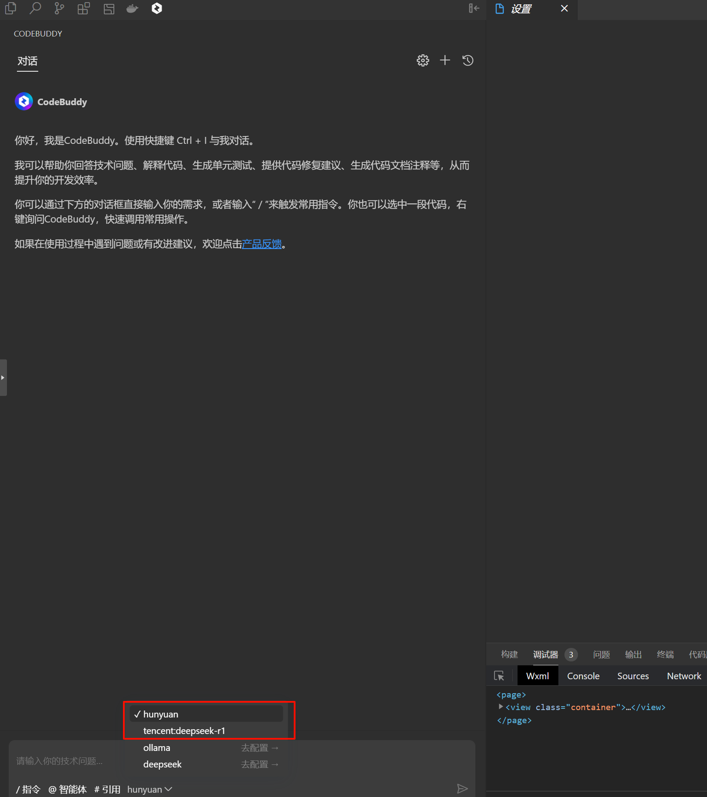This screenshot has height=797, width=707.
Task: Click the CodeBuddy avatar logo
Action: coord(24,102)
